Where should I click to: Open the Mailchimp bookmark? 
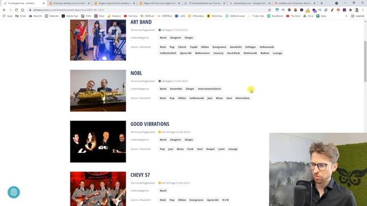coord(214,16)
